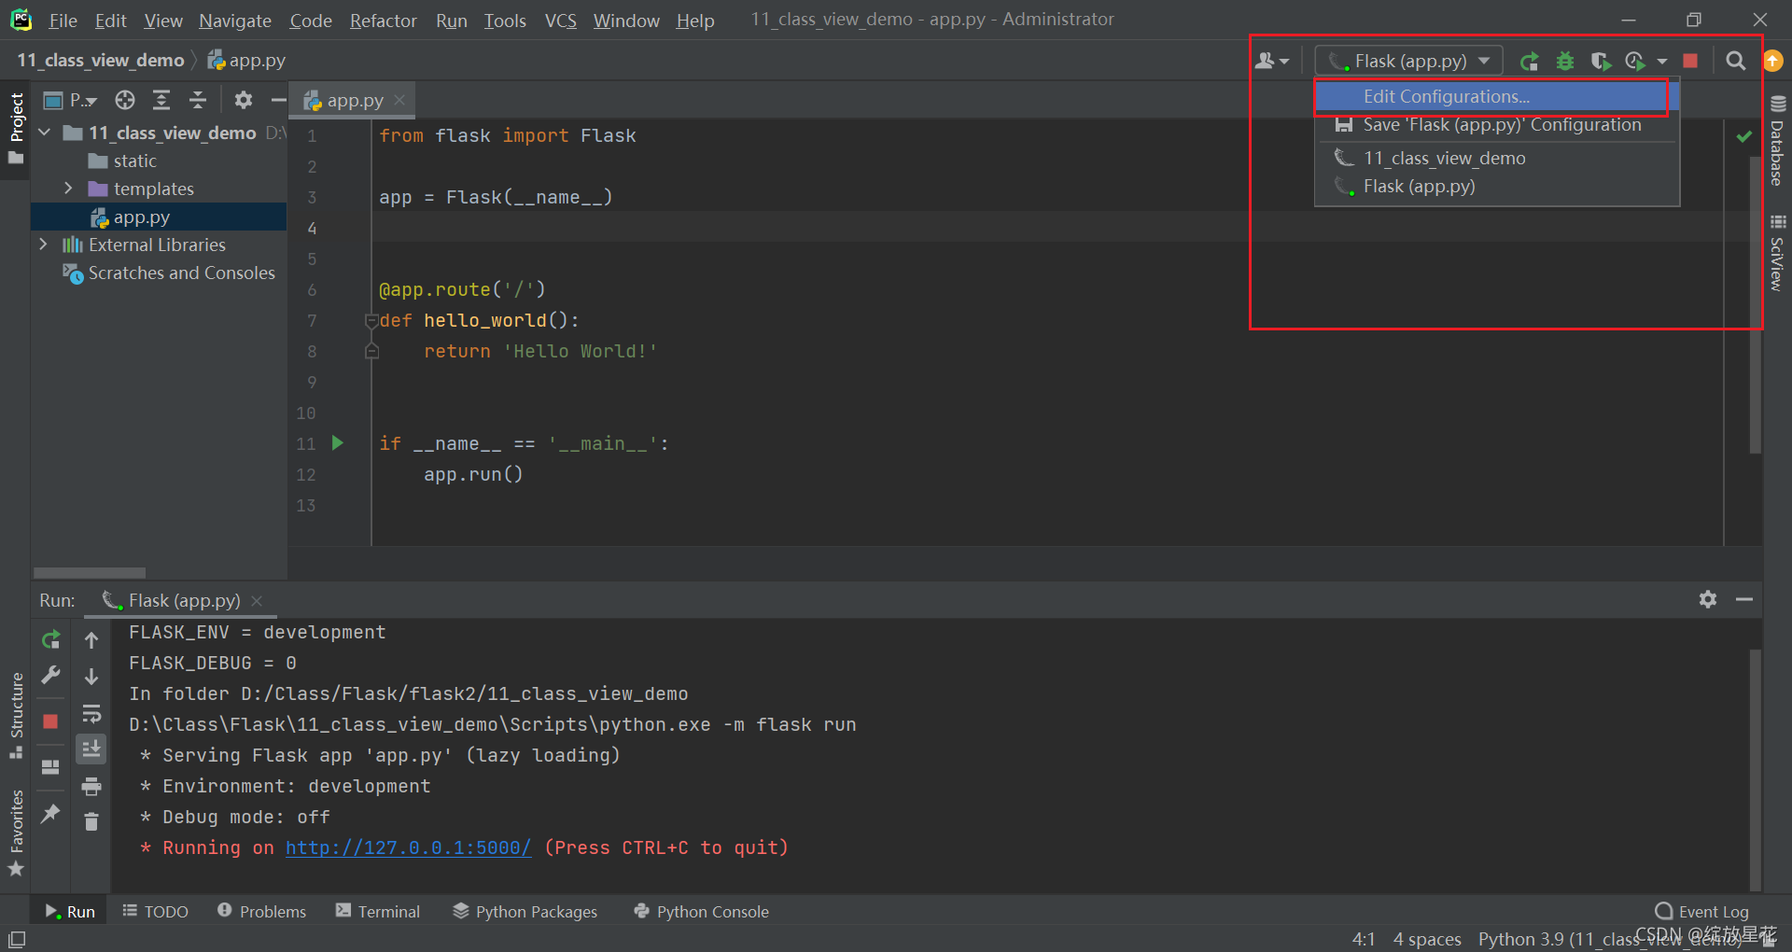Toggle scroll-to-end in Run console

tap(91, 749)
